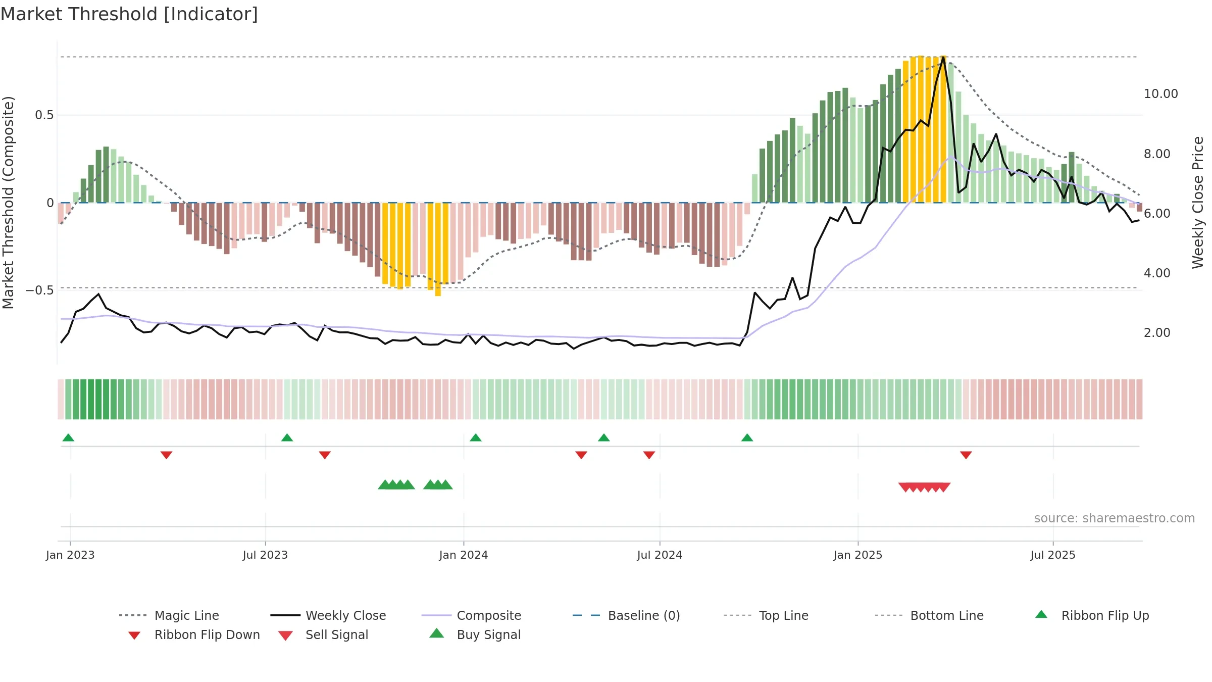Toggle the Sell Signal legend entry
The image size is (1212, 682).
(323, 635)
